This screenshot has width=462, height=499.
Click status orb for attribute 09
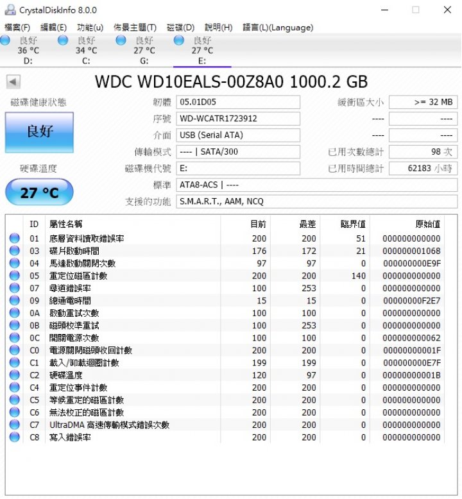click(x=14, y=300)
